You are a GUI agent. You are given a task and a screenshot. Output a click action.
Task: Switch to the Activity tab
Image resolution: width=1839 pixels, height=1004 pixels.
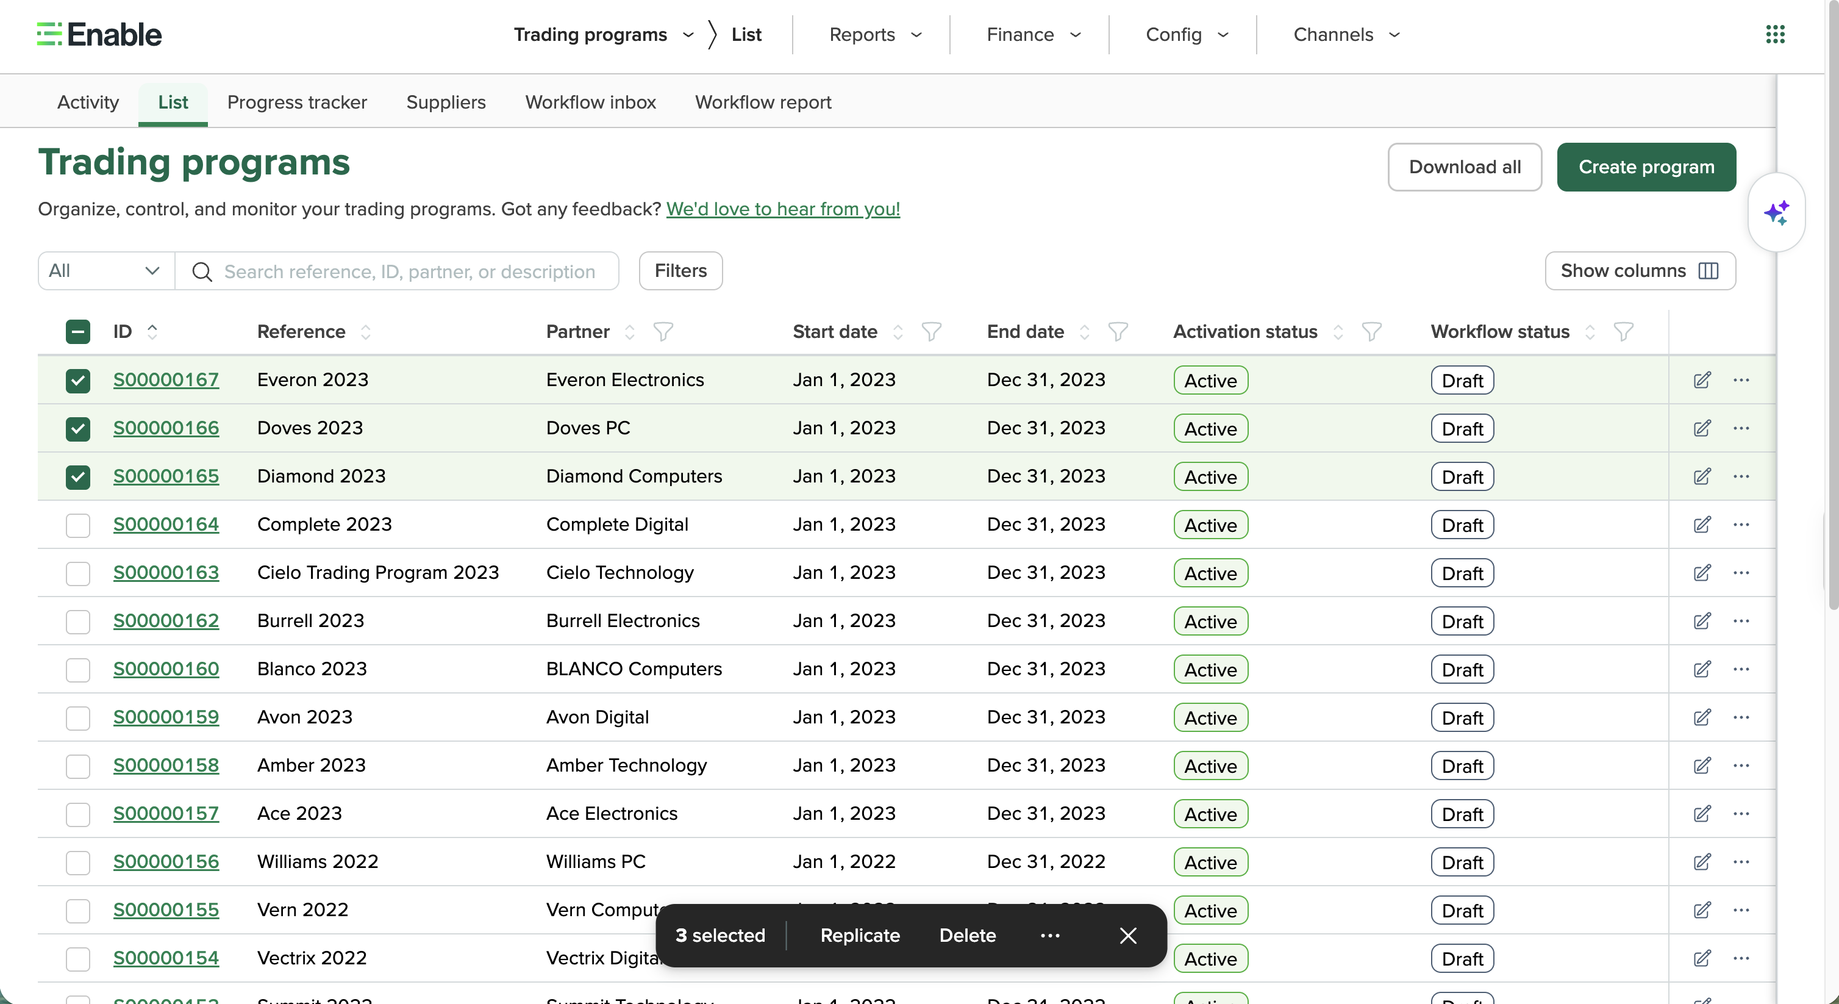[x=88, y=102]
